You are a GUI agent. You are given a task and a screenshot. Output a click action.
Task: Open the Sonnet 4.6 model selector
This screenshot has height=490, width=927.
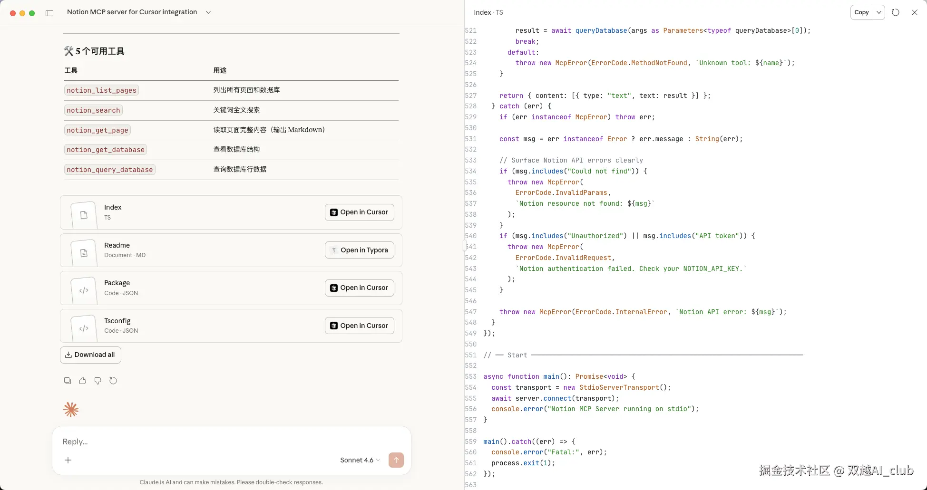[x=360, y=460]
